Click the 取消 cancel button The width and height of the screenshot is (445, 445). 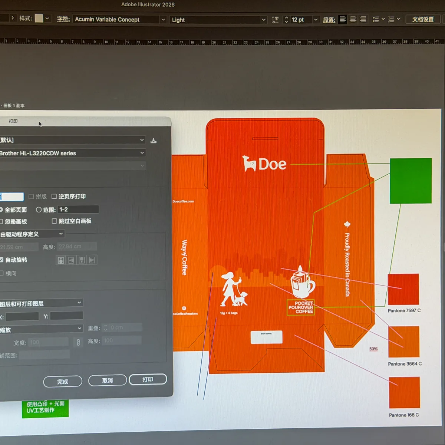(x=108, y=380)
